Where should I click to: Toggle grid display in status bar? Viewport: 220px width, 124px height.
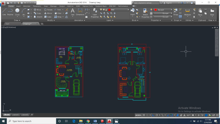coord(144,115)
